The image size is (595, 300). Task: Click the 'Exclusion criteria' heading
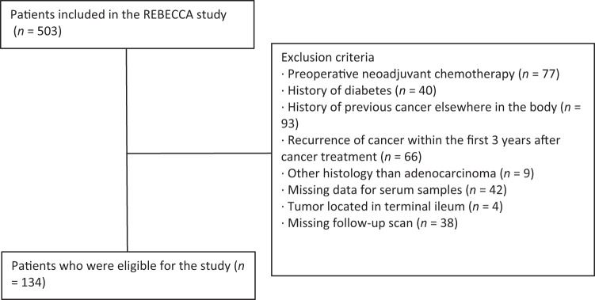pos(327,58)
